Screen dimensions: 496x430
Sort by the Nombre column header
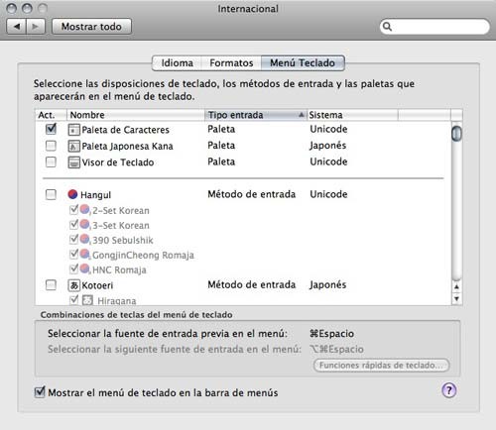[136, 115]
